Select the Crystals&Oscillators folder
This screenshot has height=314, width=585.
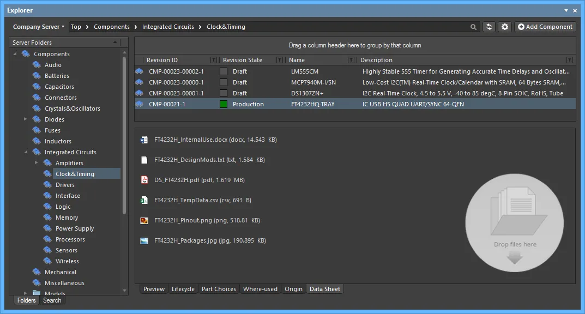point(73,108)
